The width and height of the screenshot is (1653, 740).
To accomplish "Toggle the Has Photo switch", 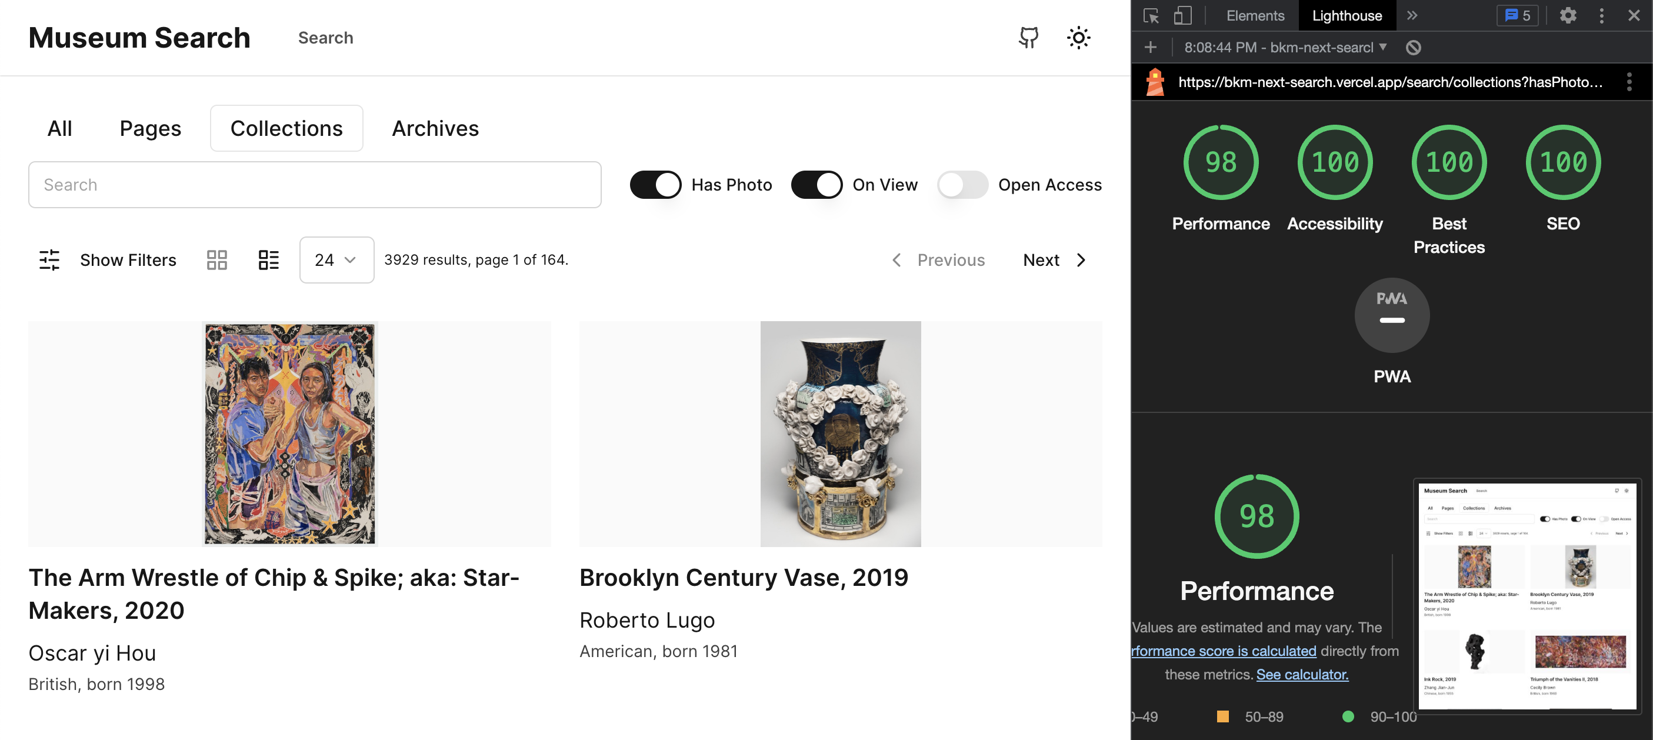I will [654, 185].
